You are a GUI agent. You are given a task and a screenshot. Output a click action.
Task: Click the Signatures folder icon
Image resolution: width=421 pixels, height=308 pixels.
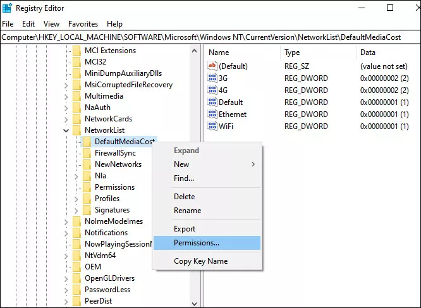pos(87,210)
